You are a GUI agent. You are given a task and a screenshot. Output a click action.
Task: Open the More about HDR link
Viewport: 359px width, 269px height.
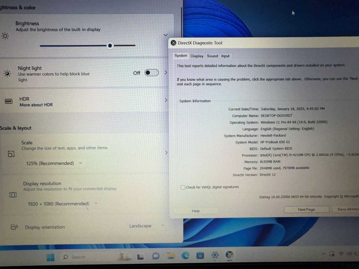tap(36, 105)
